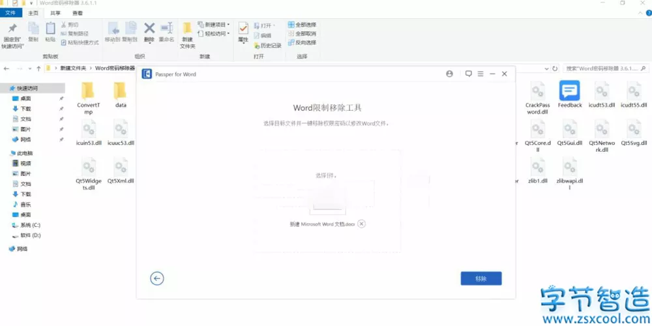Image resolution: width=652 pixels, height=326 pixels.
Task: Expand the address bar history dropdown
Action: tap(547, 68)
